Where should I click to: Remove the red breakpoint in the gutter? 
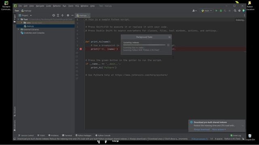tap(81, 49)
